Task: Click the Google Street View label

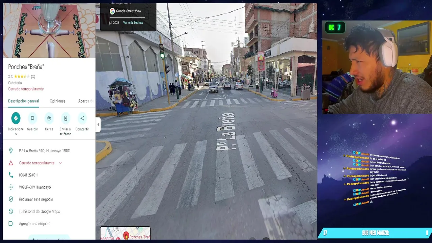Action: (x=129, y=11)
